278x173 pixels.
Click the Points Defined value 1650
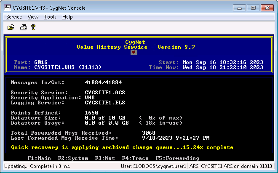(91, 113)
